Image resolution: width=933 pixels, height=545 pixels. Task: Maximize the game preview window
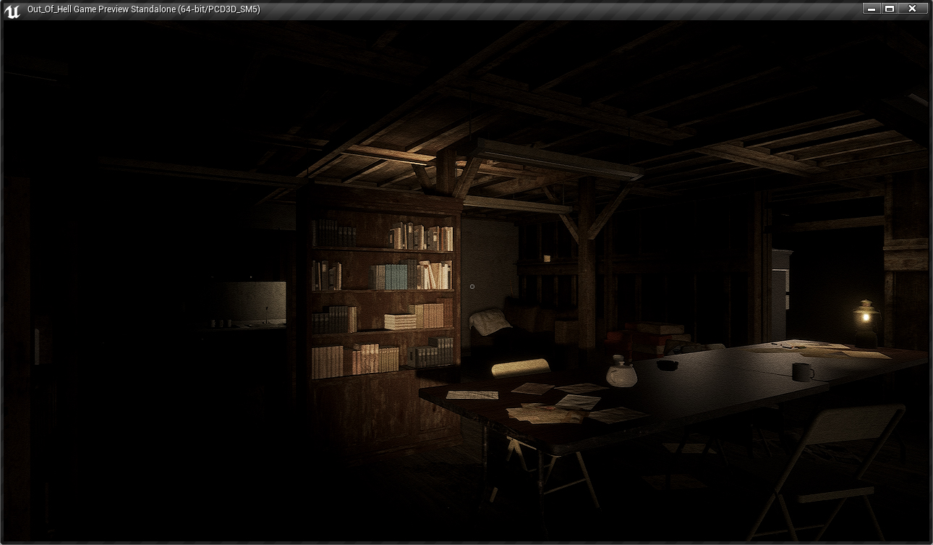click(890, 9)
